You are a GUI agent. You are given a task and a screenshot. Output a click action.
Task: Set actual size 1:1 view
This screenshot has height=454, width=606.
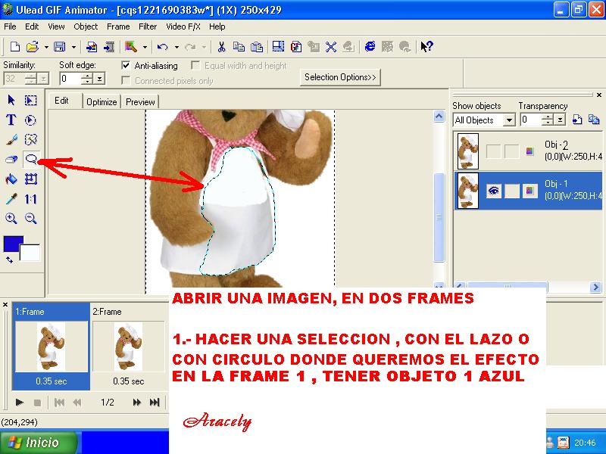[x=30, y=199]
